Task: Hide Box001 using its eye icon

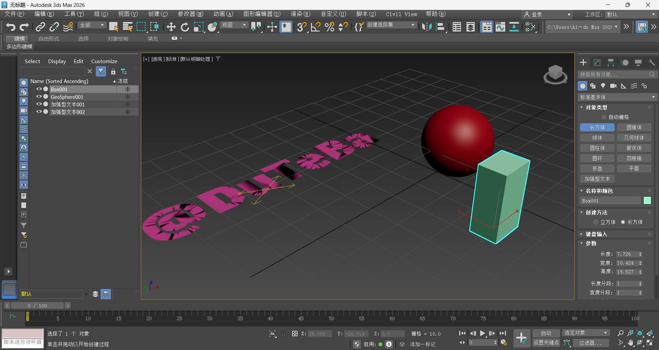Action: click(x=39, y=89)
